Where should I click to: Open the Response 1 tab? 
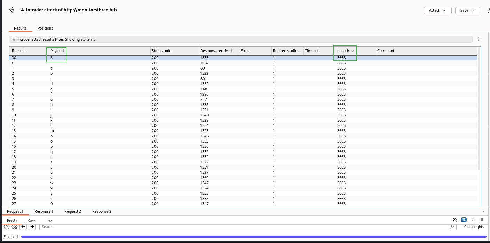pos(44,211)
